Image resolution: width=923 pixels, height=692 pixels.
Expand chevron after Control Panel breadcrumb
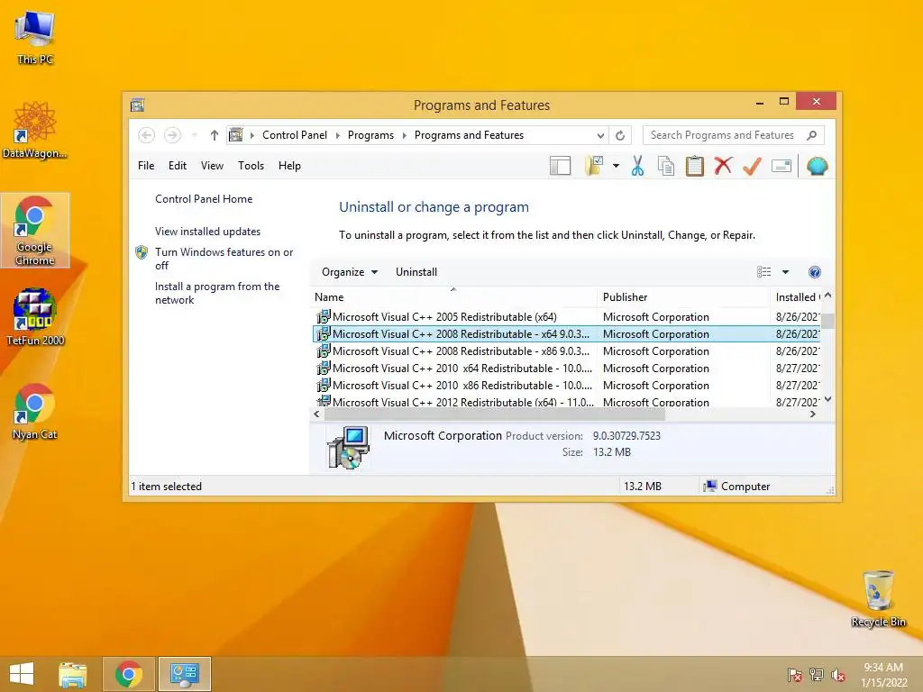338,135
